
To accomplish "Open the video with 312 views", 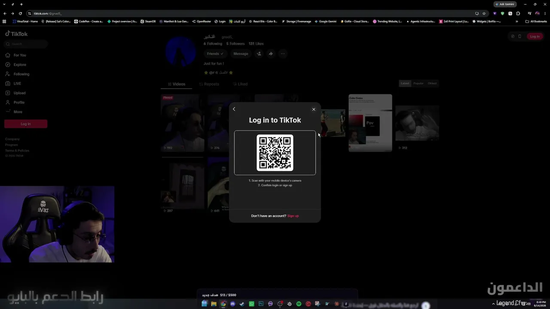I will tap(417, 123).
